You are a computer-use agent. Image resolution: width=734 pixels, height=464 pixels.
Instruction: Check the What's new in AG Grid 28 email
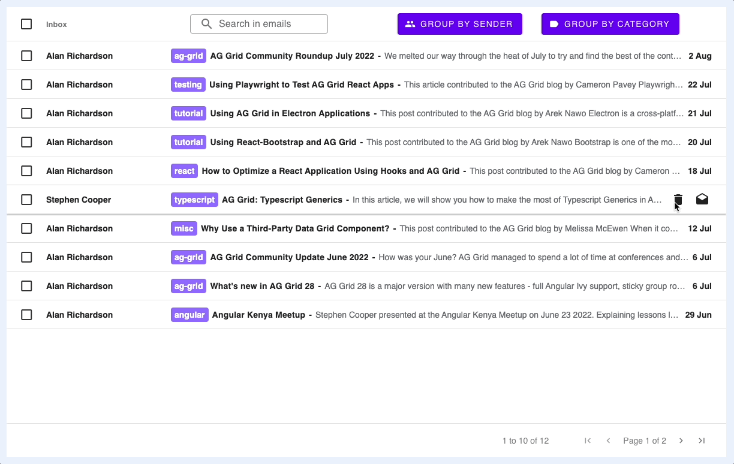pyautogui.click(x=26, y=285)
